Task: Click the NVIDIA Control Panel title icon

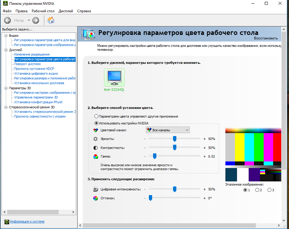Action: 5,3
